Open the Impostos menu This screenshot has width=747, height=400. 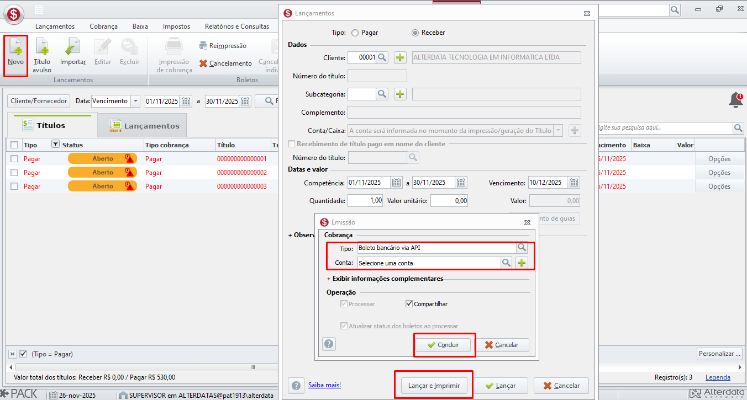(x=176, y=26)
